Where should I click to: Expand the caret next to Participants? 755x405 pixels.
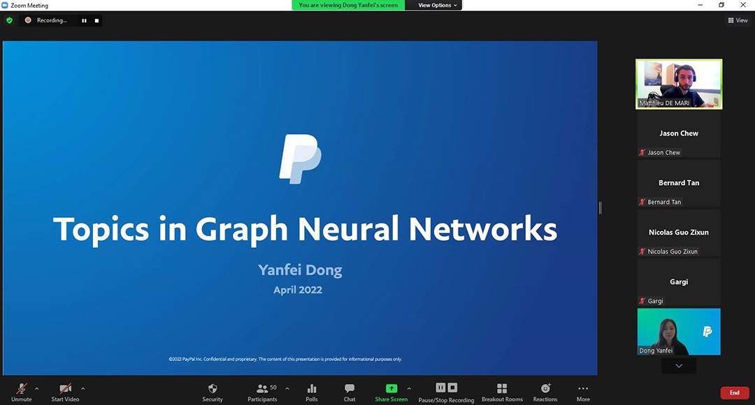tap(287, 389)
